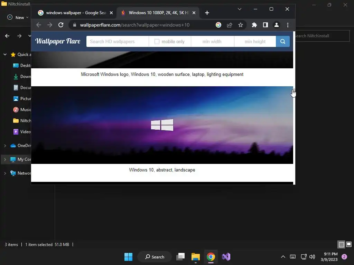Image resolution: width=354 pixels, height=265 pixels.
Task: Switch Explorer to details view icon
Action: (x=341, y=244)
